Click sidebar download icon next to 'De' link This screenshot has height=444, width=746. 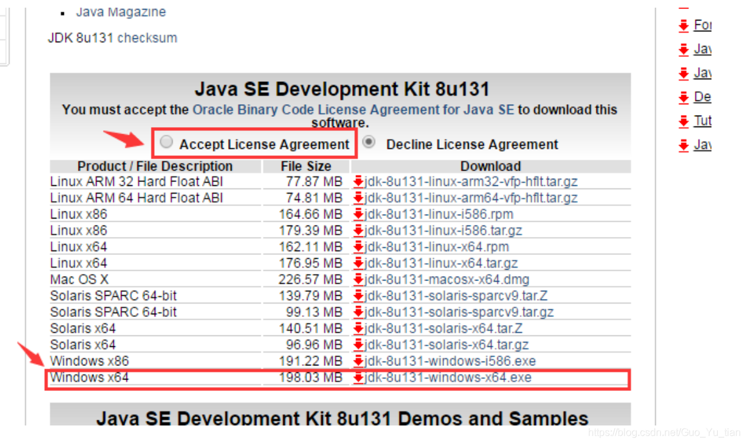point(684,98)
